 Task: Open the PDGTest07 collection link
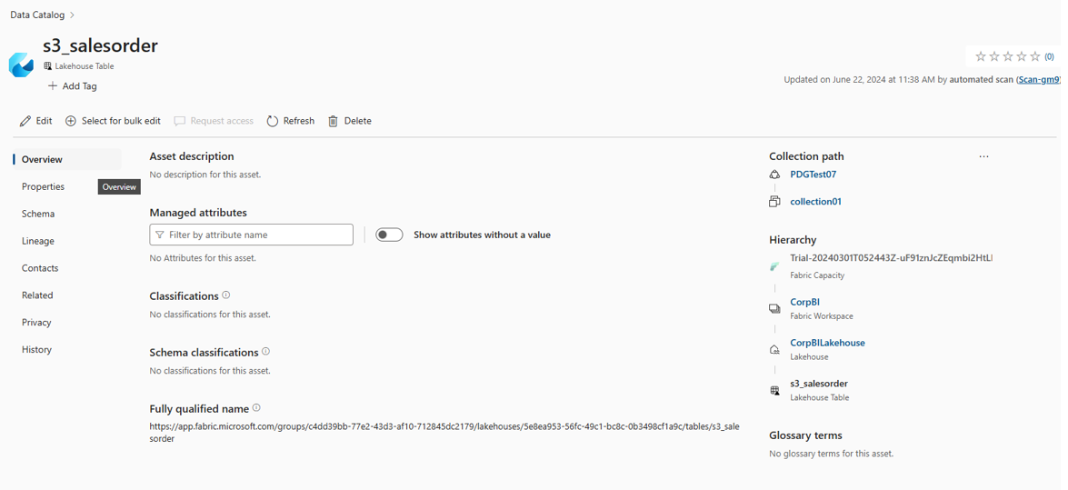point(813,175)
